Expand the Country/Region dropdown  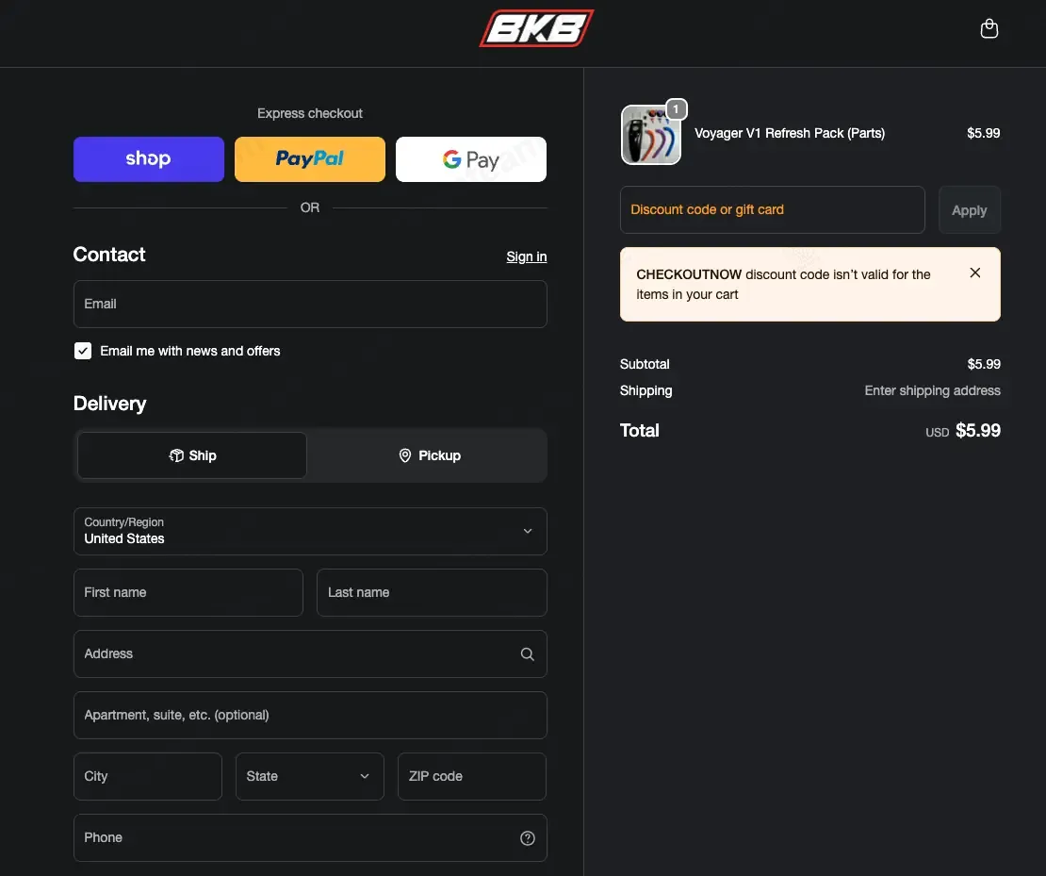tap(310, 532)
